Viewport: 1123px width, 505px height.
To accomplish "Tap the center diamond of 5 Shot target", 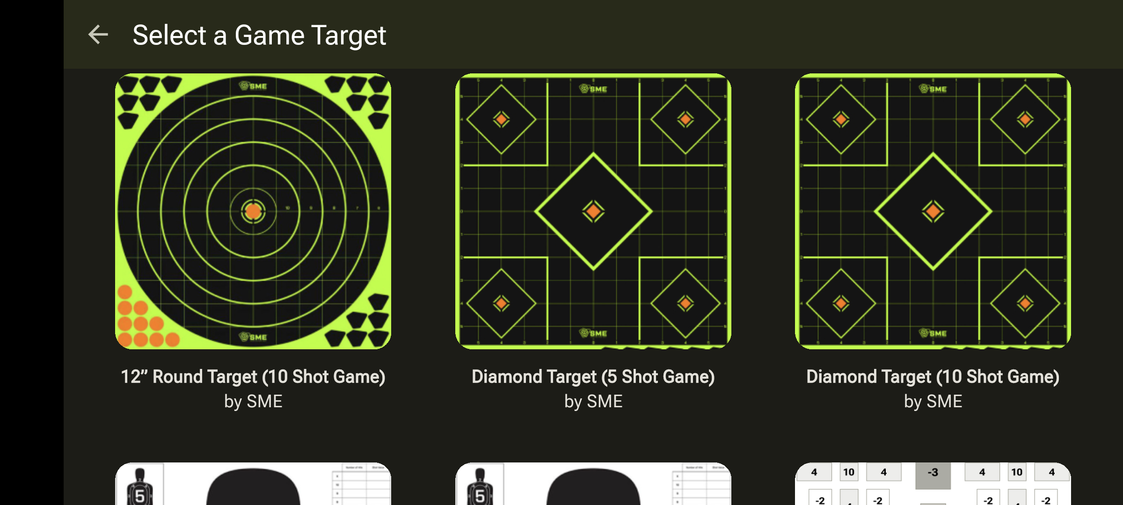I will tap(593, 211).
